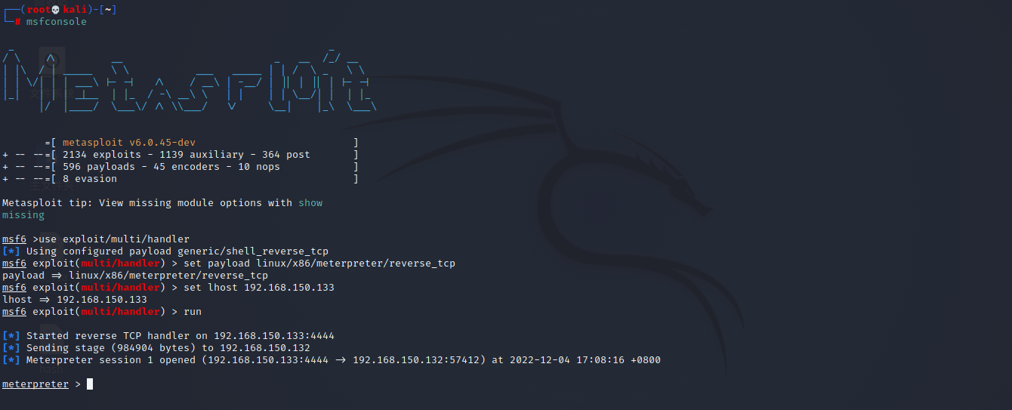Click timestamp '2022-12-04 17:08:16 +0800'

click(585, 360)
